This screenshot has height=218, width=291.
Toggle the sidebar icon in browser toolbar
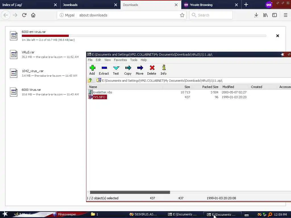[x=275, y=15]
